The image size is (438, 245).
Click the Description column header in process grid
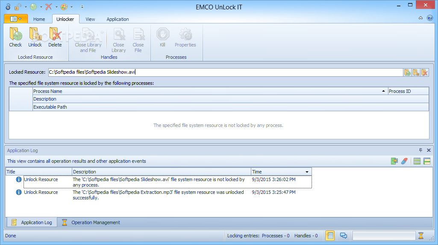(231, 99)
